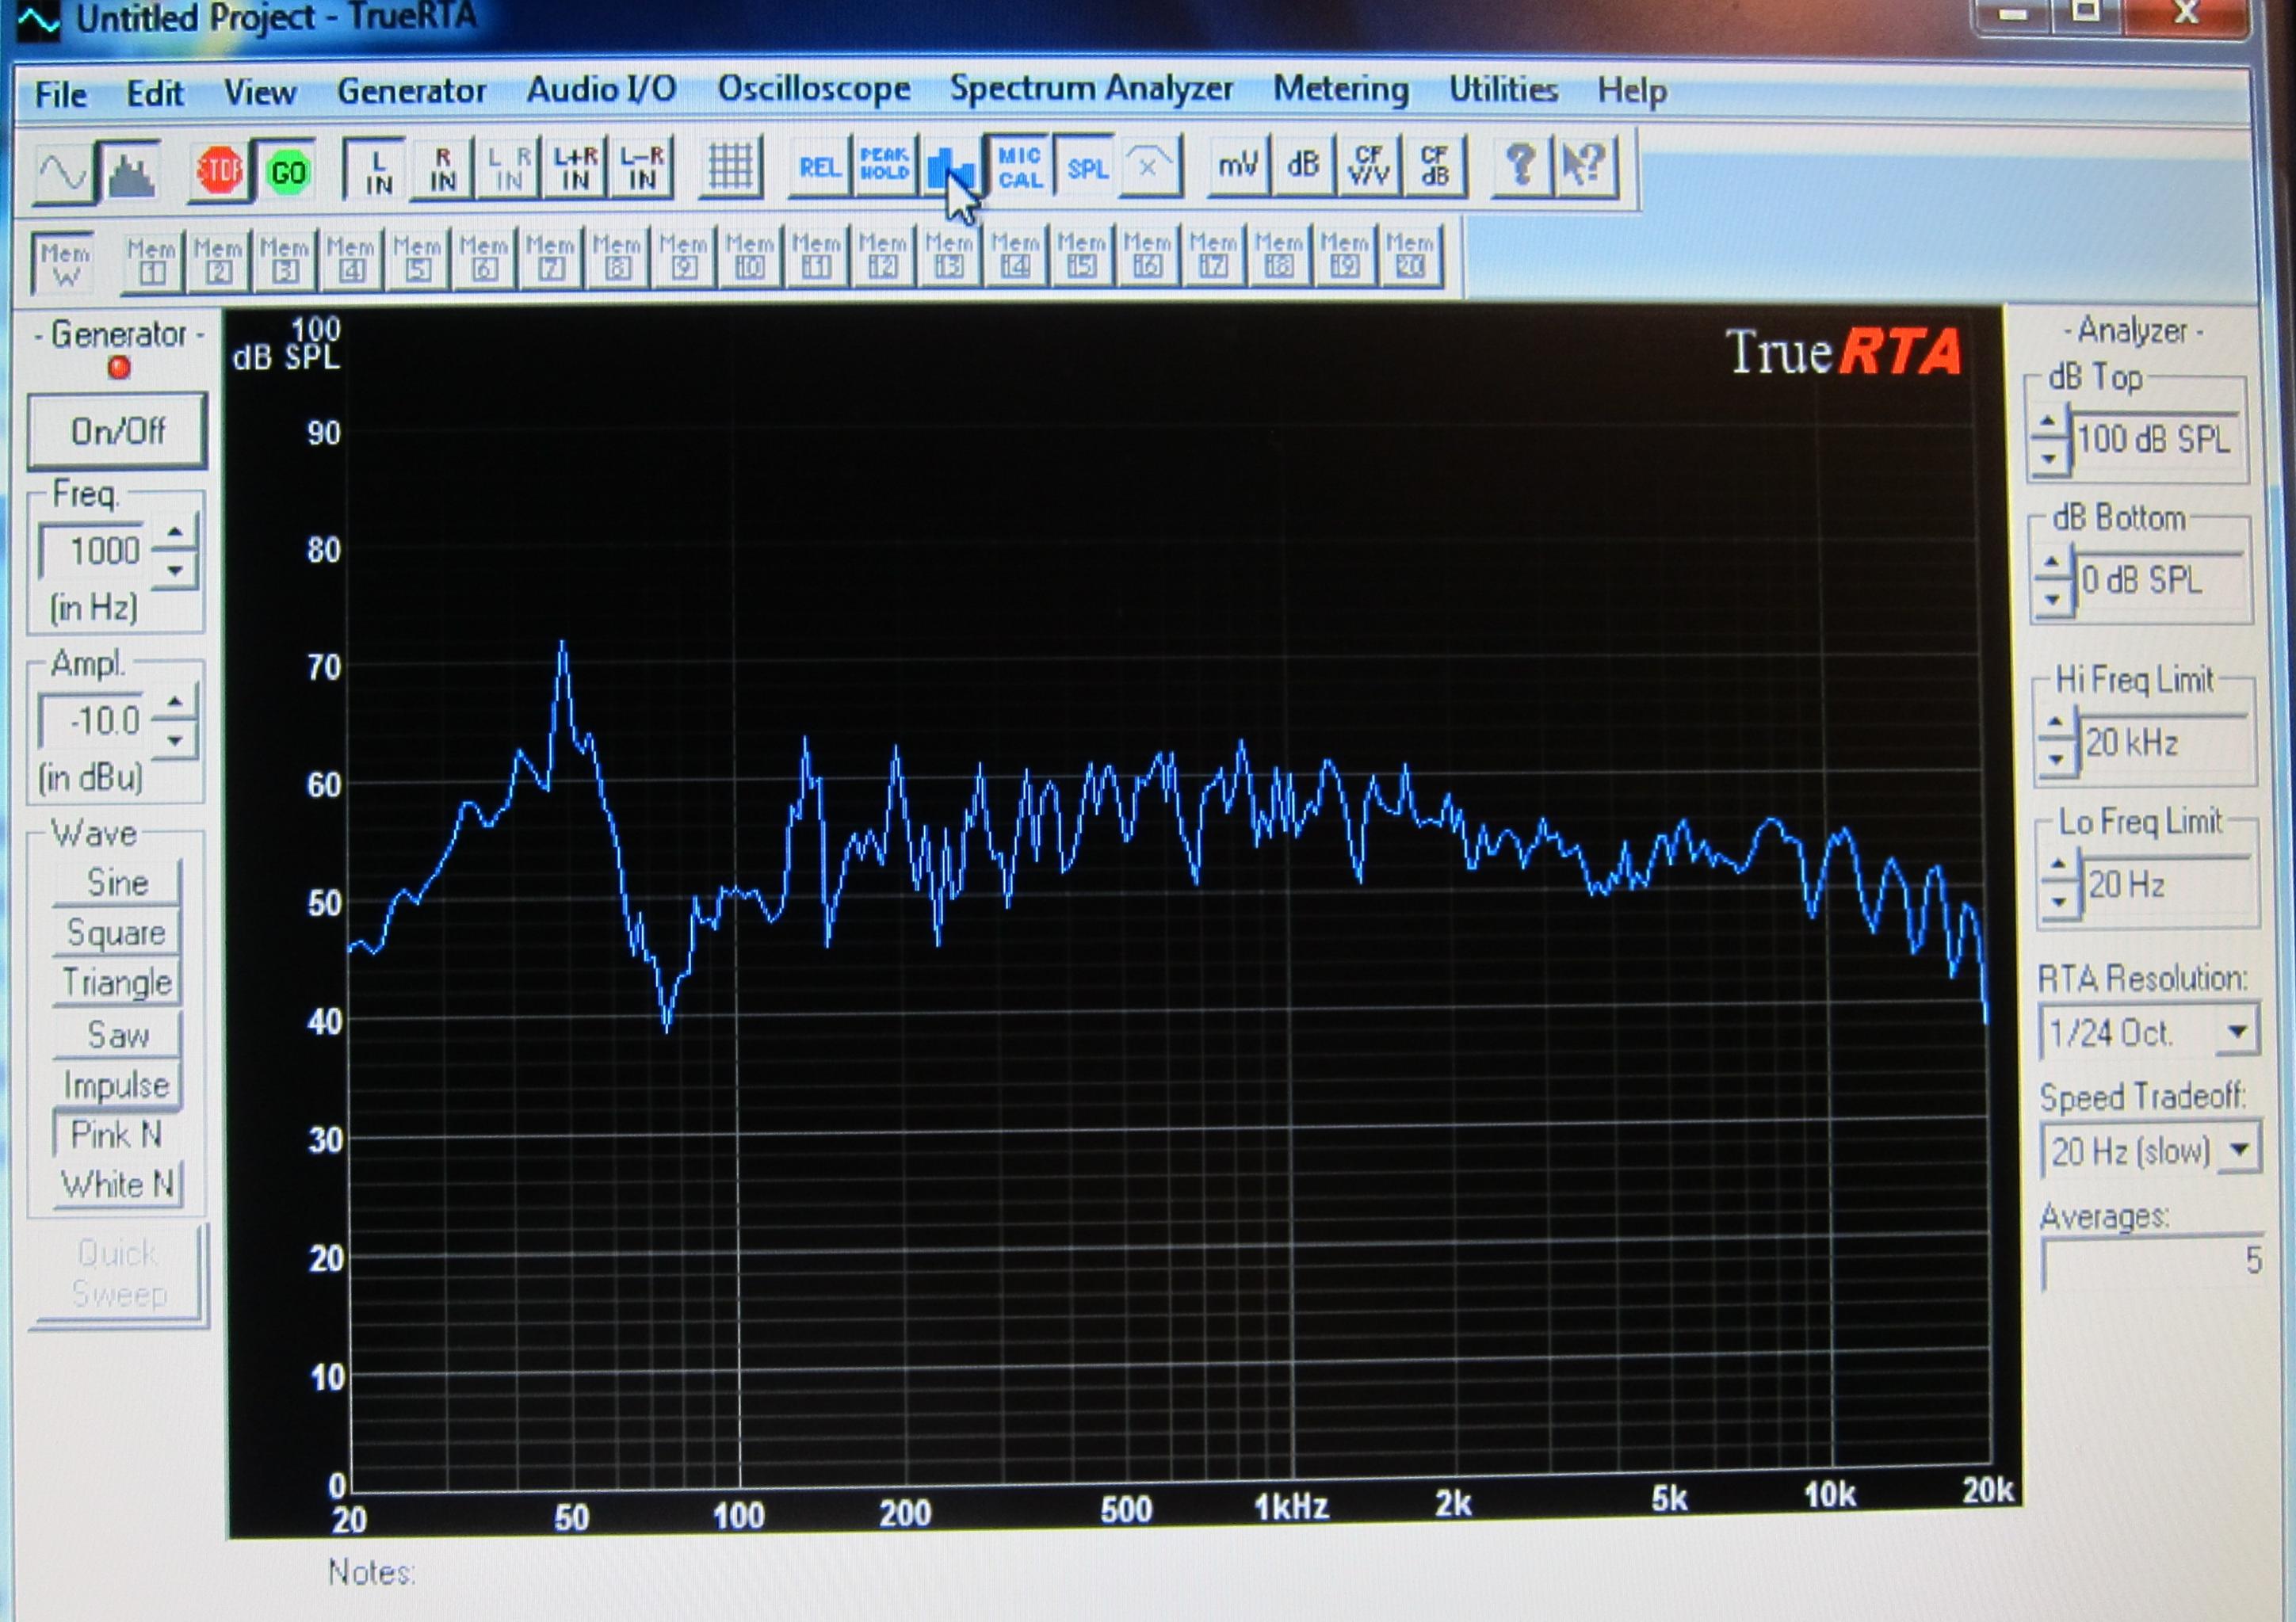Select Mem 2 memory slot
2296x1622 pixels.
click(218, 262)
